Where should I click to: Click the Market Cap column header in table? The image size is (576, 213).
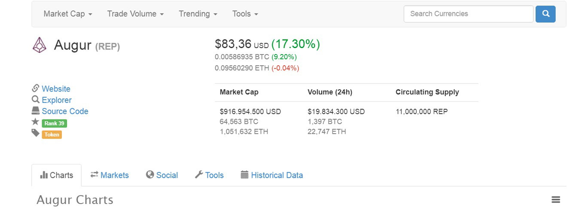tap(239, 92)
